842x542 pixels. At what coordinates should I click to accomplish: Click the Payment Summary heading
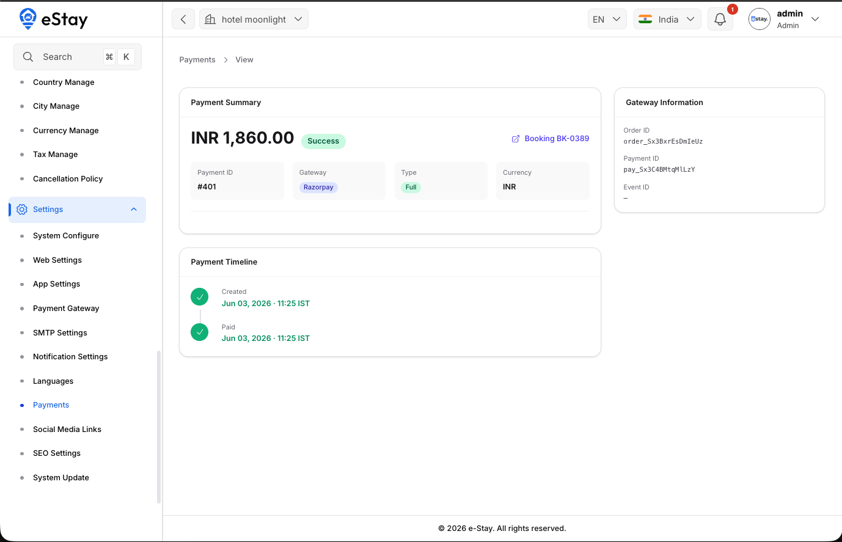coord(226,103)
